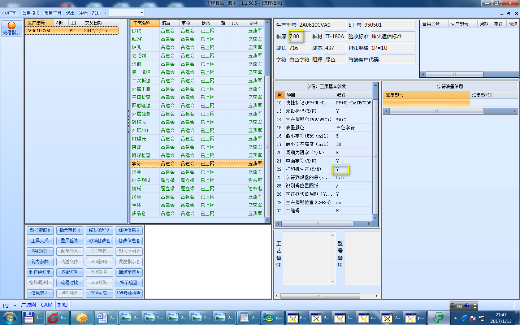Click the 回退审核B button

click(129, 272)
